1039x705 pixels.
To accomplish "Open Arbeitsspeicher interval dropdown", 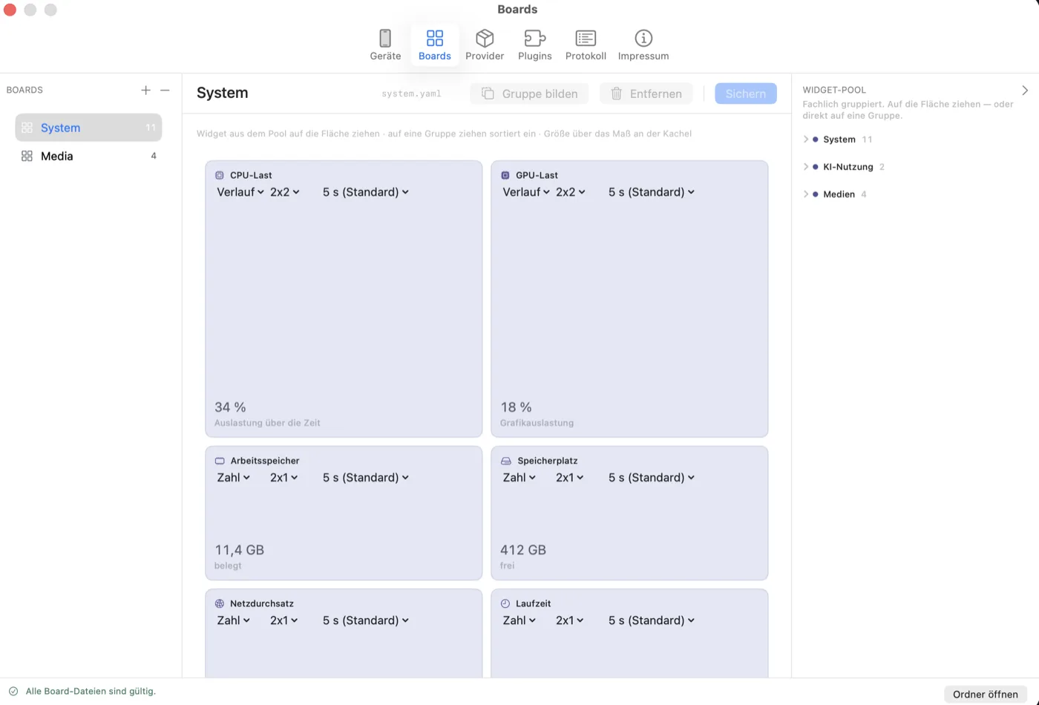I will pos(366,478).
